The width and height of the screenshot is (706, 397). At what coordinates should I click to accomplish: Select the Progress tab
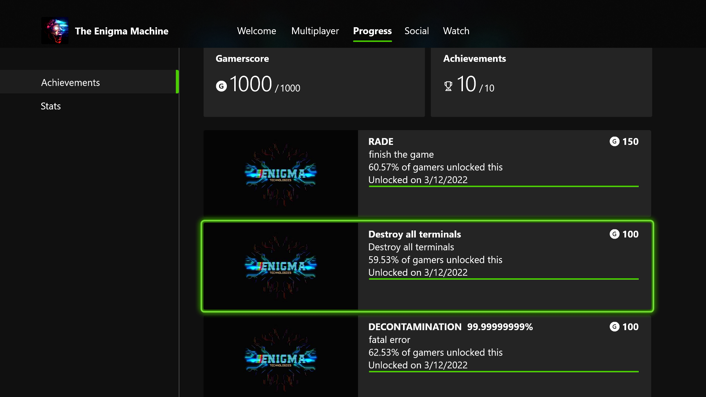coord(372,31)
